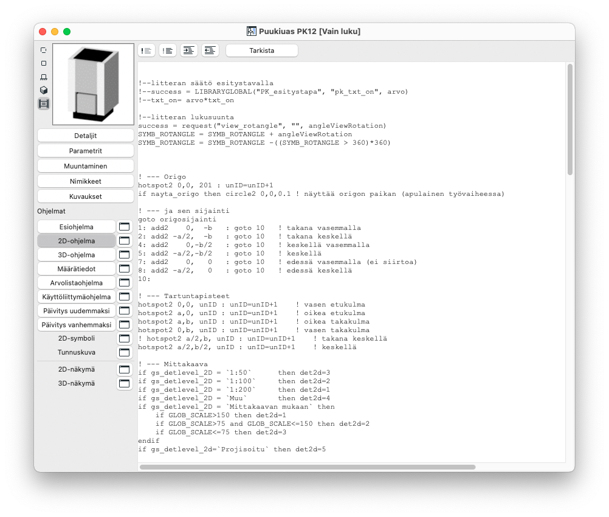Click the label line '10:' in the script
Viewport: 609px width, 517px height.
click(x=144, y=279)
